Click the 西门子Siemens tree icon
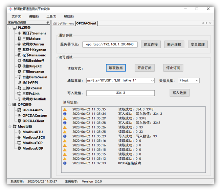 click(19, 33)
